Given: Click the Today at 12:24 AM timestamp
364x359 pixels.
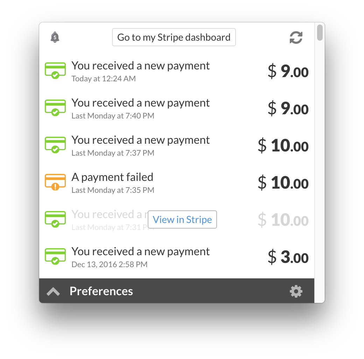Looking at the screenshot, I should point(104,79).
